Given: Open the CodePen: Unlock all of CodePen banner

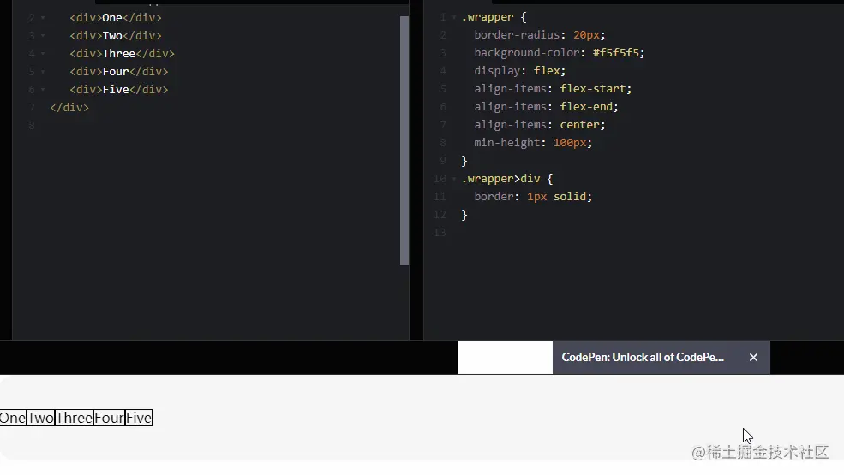Looking at the screenshot, I should pyautogui.click(x=643, y=357).
